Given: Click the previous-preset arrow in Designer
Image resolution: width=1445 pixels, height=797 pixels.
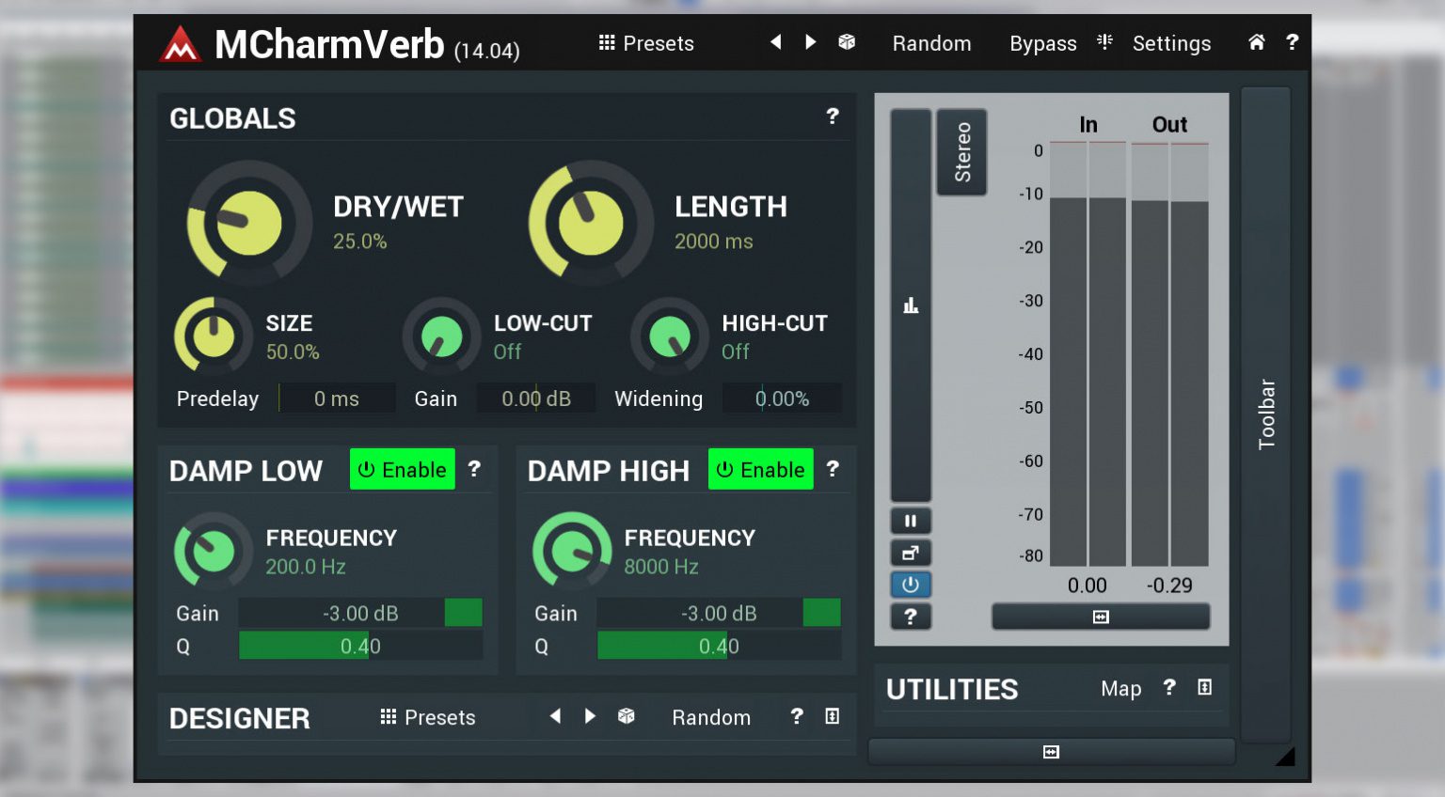Looking at the screenshot, I should [x=555, y=716].
